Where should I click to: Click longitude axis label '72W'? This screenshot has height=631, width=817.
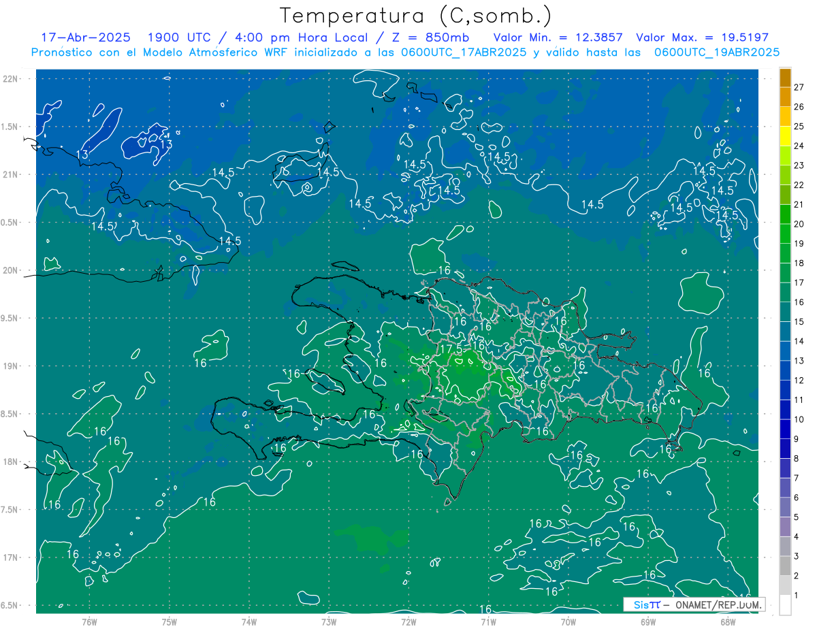pyautogui.click(x=408, y=621)
